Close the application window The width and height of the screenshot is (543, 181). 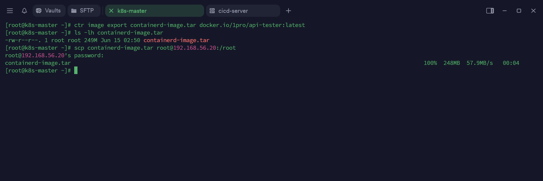pos(533,11)
